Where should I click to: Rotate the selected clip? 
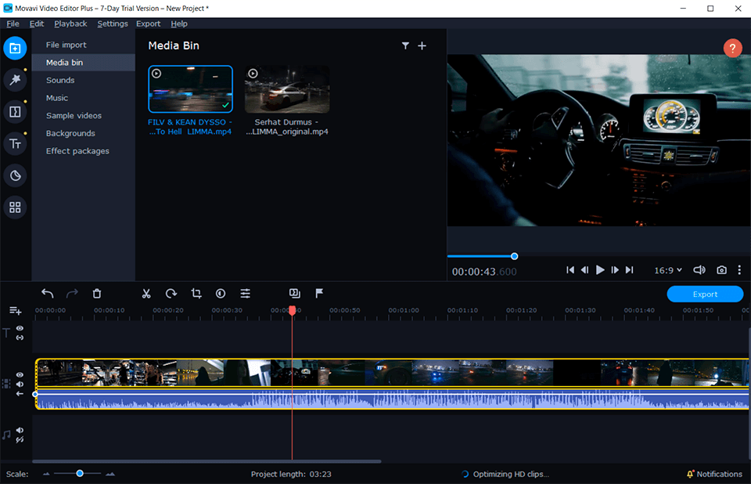171,293
